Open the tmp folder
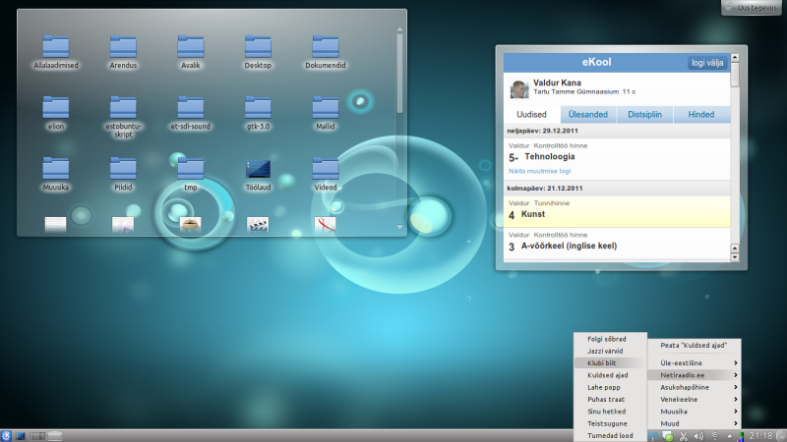This screenshot has height=442, width=787. point(190,174)
